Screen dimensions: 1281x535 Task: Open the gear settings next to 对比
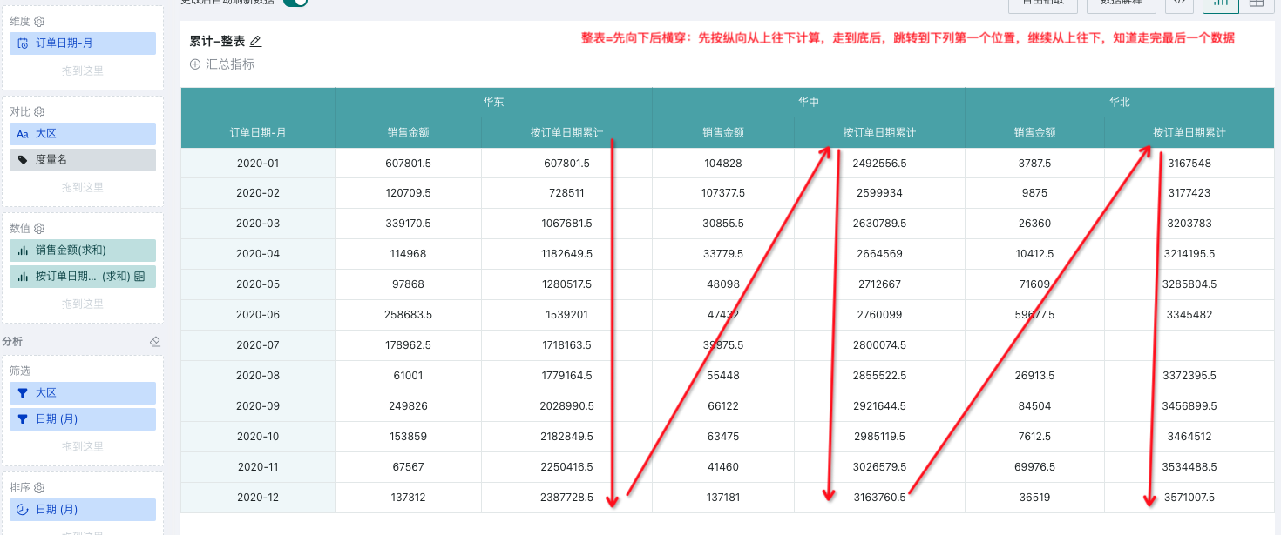[x=39, y=112]
